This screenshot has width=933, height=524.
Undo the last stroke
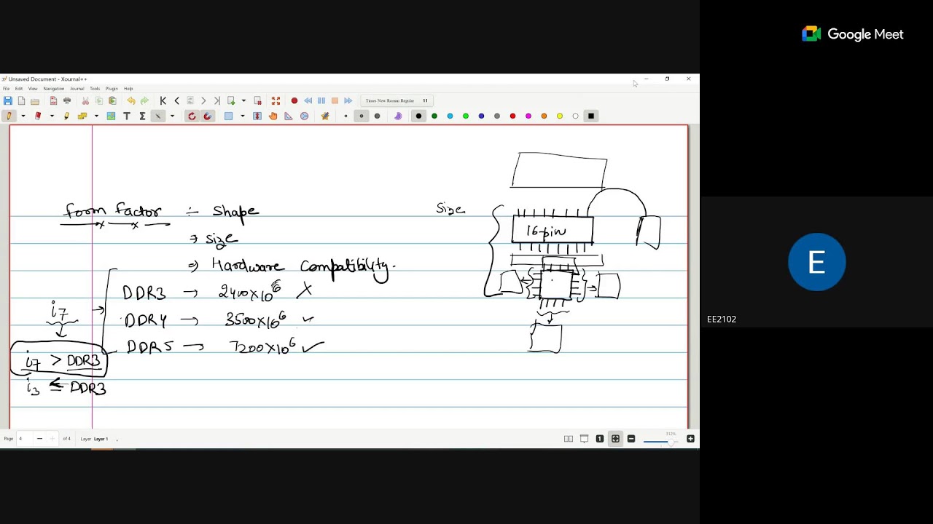[x=131, y=100]
